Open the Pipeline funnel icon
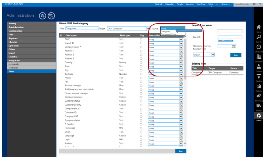265x158 pixels. pyautogui.click(x=259, y=76)
